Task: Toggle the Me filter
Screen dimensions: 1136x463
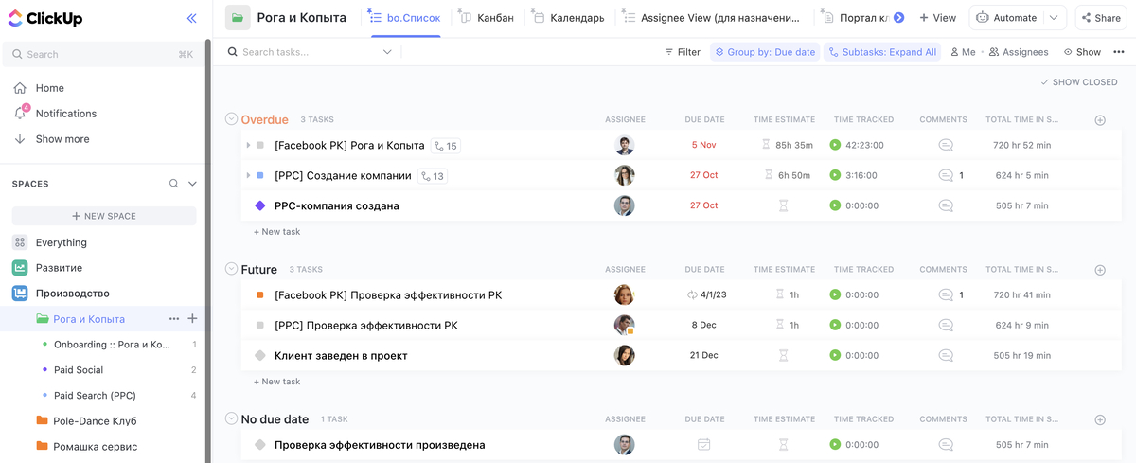Action: tap(963, 52)
